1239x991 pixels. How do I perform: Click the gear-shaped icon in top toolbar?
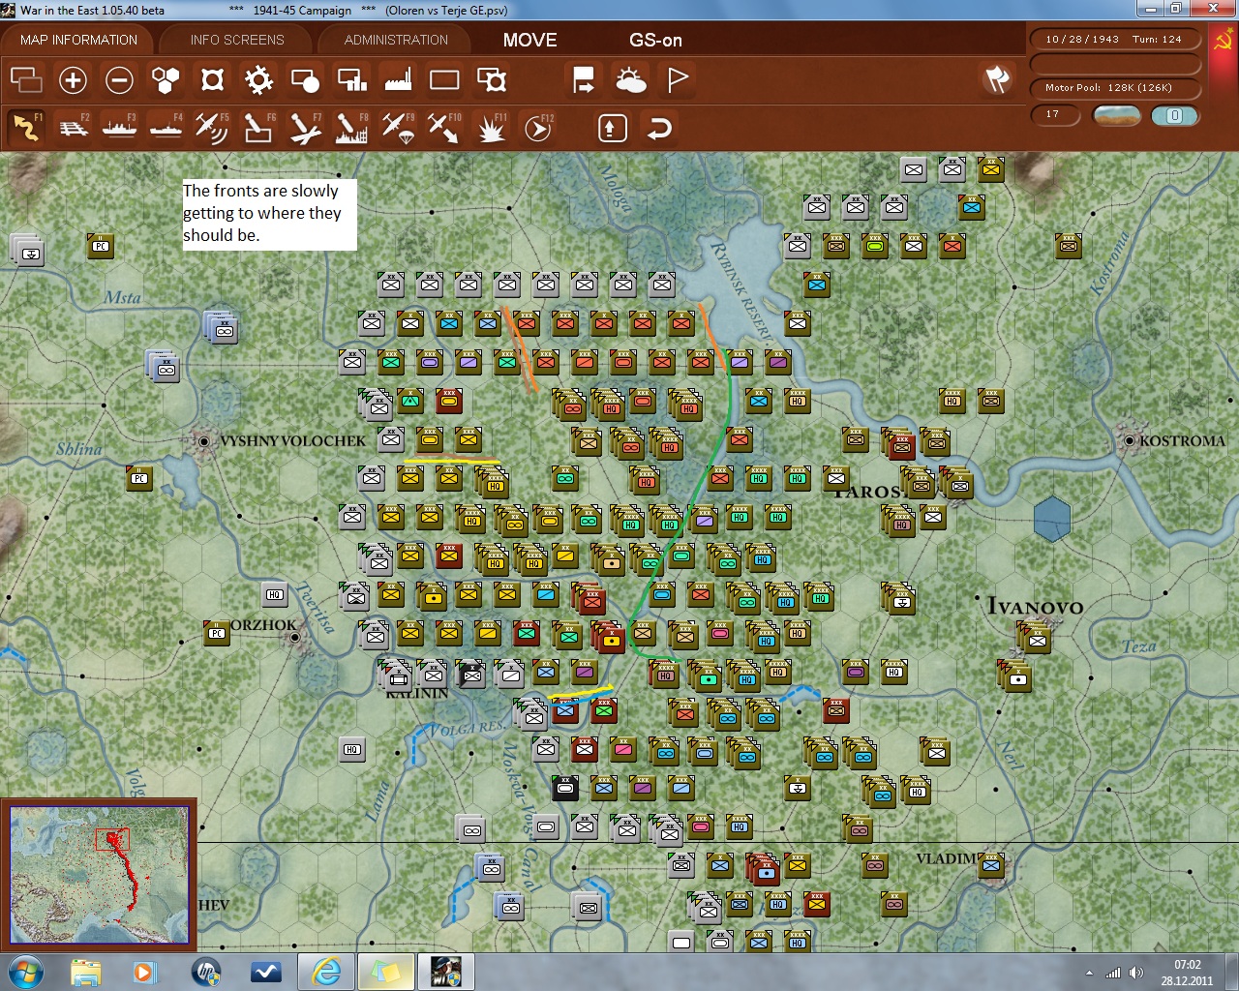pos(258,79)
